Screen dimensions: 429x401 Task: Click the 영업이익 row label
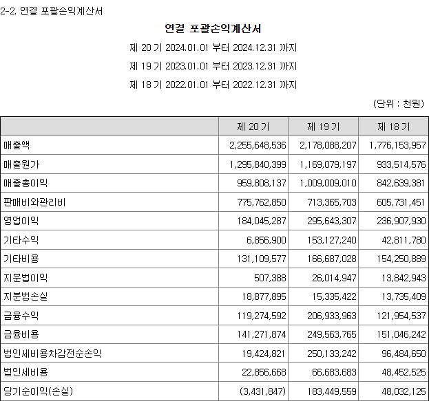pos(21,221)
